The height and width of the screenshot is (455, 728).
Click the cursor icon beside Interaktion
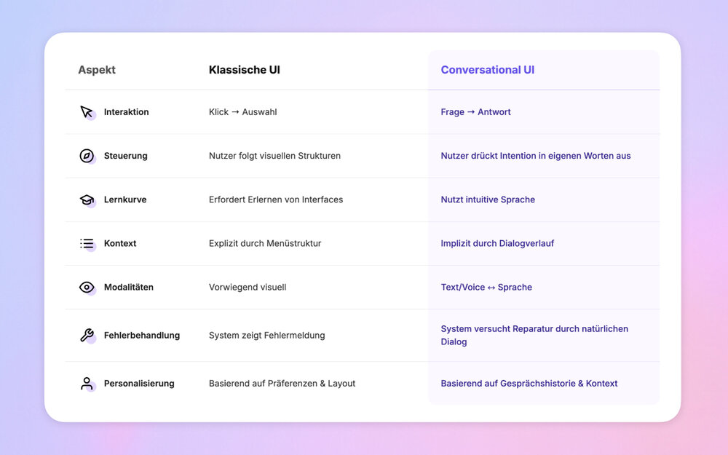(x=87, y=112)
